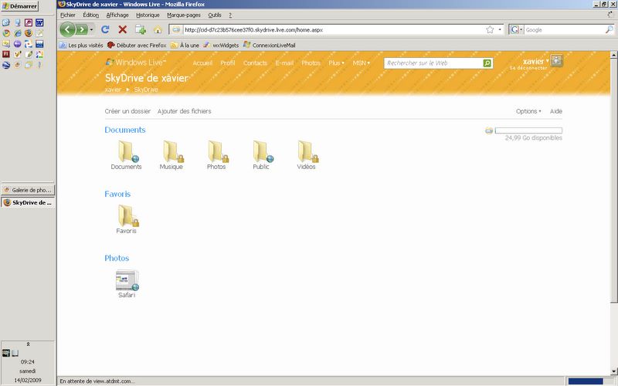Open Contacts in Windows Live header
Screen dimensions: 618x386
click(x=255, y=63)
